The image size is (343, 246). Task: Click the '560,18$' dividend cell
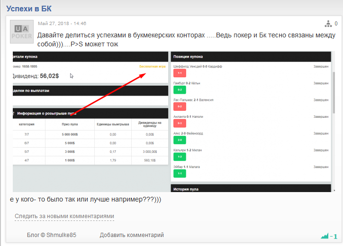[150, 160]
